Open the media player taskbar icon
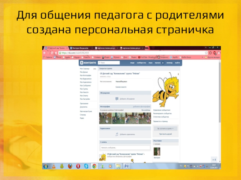Screen dimensions: 241x180 [x=110, y=166]
